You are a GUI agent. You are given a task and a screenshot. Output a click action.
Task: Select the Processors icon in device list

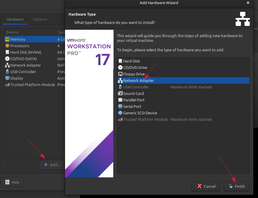click(7, 46)
